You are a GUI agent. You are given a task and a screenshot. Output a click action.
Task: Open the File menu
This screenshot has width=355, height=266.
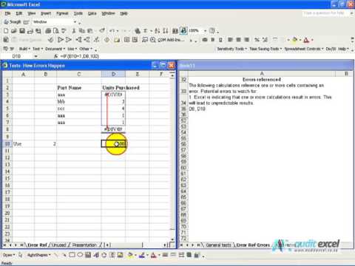pyautogui.click(x=7, y=13)
